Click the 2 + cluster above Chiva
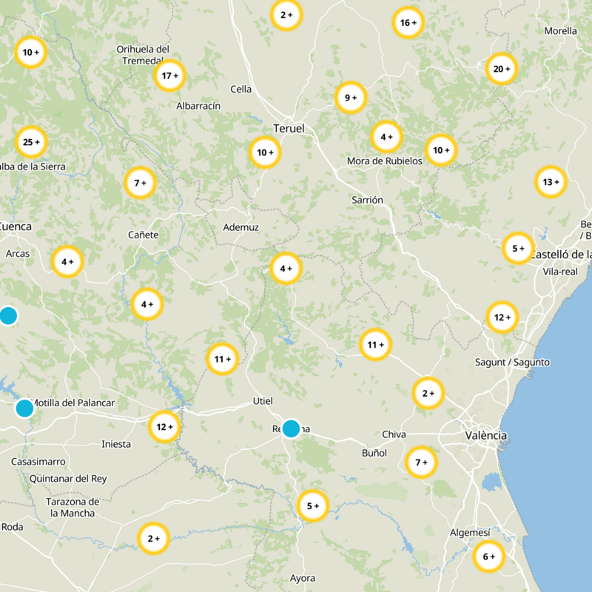This screenshot has width=592, height=592. coord(428,394)
